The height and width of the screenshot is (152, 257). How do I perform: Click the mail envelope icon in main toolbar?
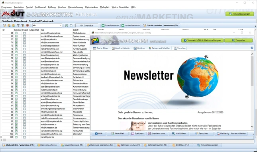point(4,25)
